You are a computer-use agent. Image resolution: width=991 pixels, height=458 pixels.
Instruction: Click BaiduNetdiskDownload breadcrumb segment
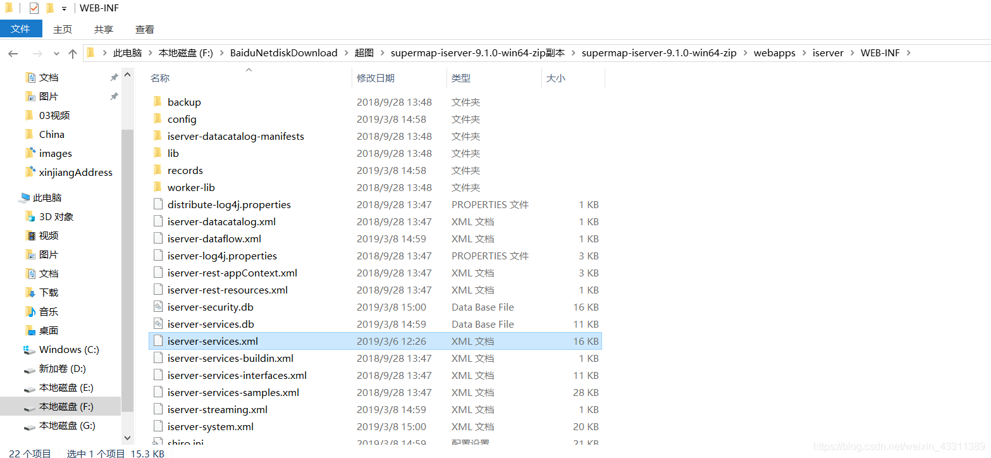click(284, 53)
